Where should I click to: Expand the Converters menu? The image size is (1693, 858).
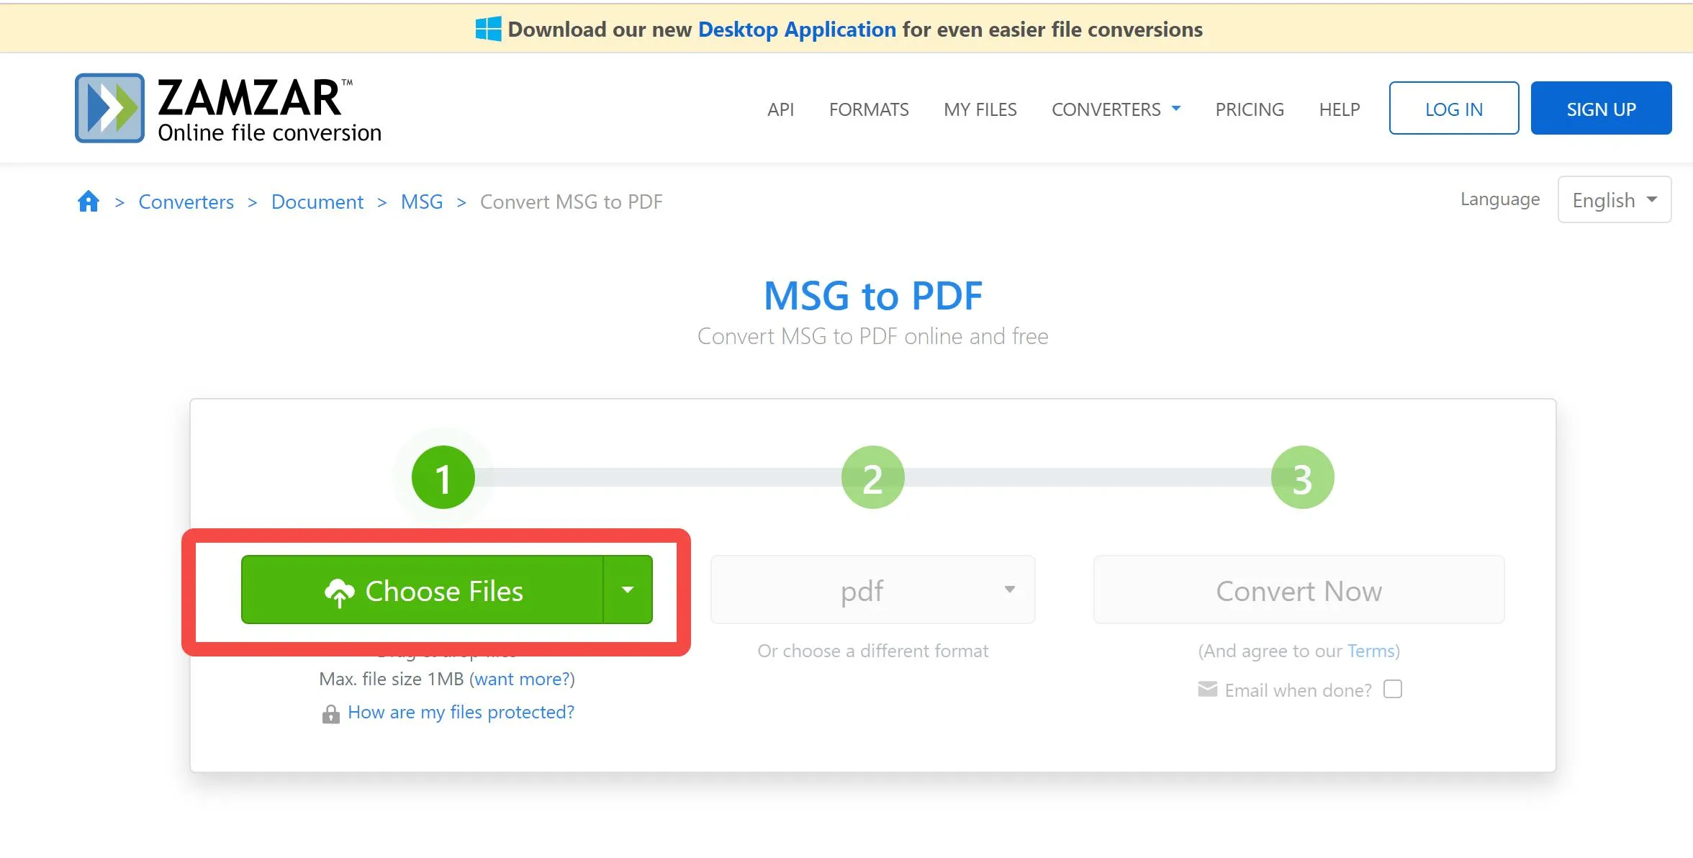click(1116, 109)
